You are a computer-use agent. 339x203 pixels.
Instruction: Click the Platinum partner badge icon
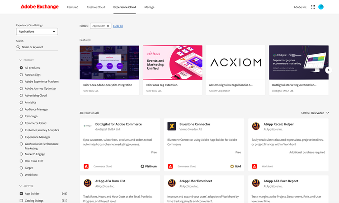pyautogui.click(x=142, y=166)
